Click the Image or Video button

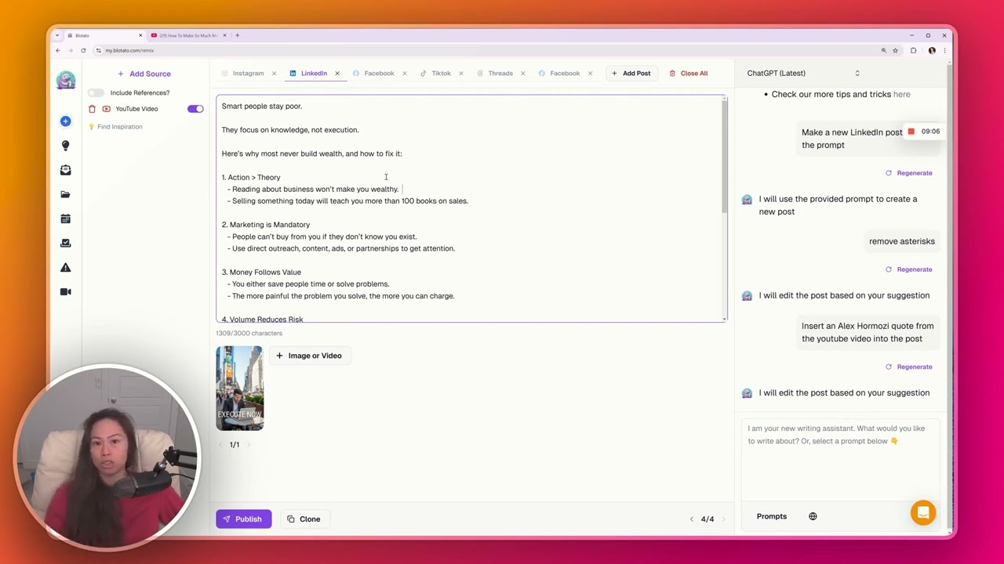click(x=309, y=356)
